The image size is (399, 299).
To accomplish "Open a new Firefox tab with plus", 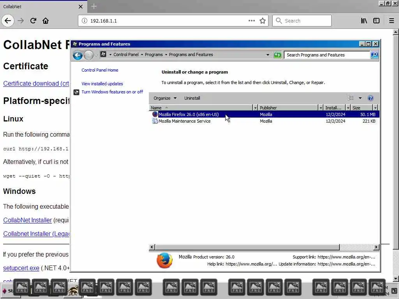I will [94, 6].
